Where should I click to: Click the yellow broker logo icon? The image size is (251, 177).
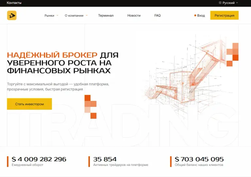click(x=12, y=15)
